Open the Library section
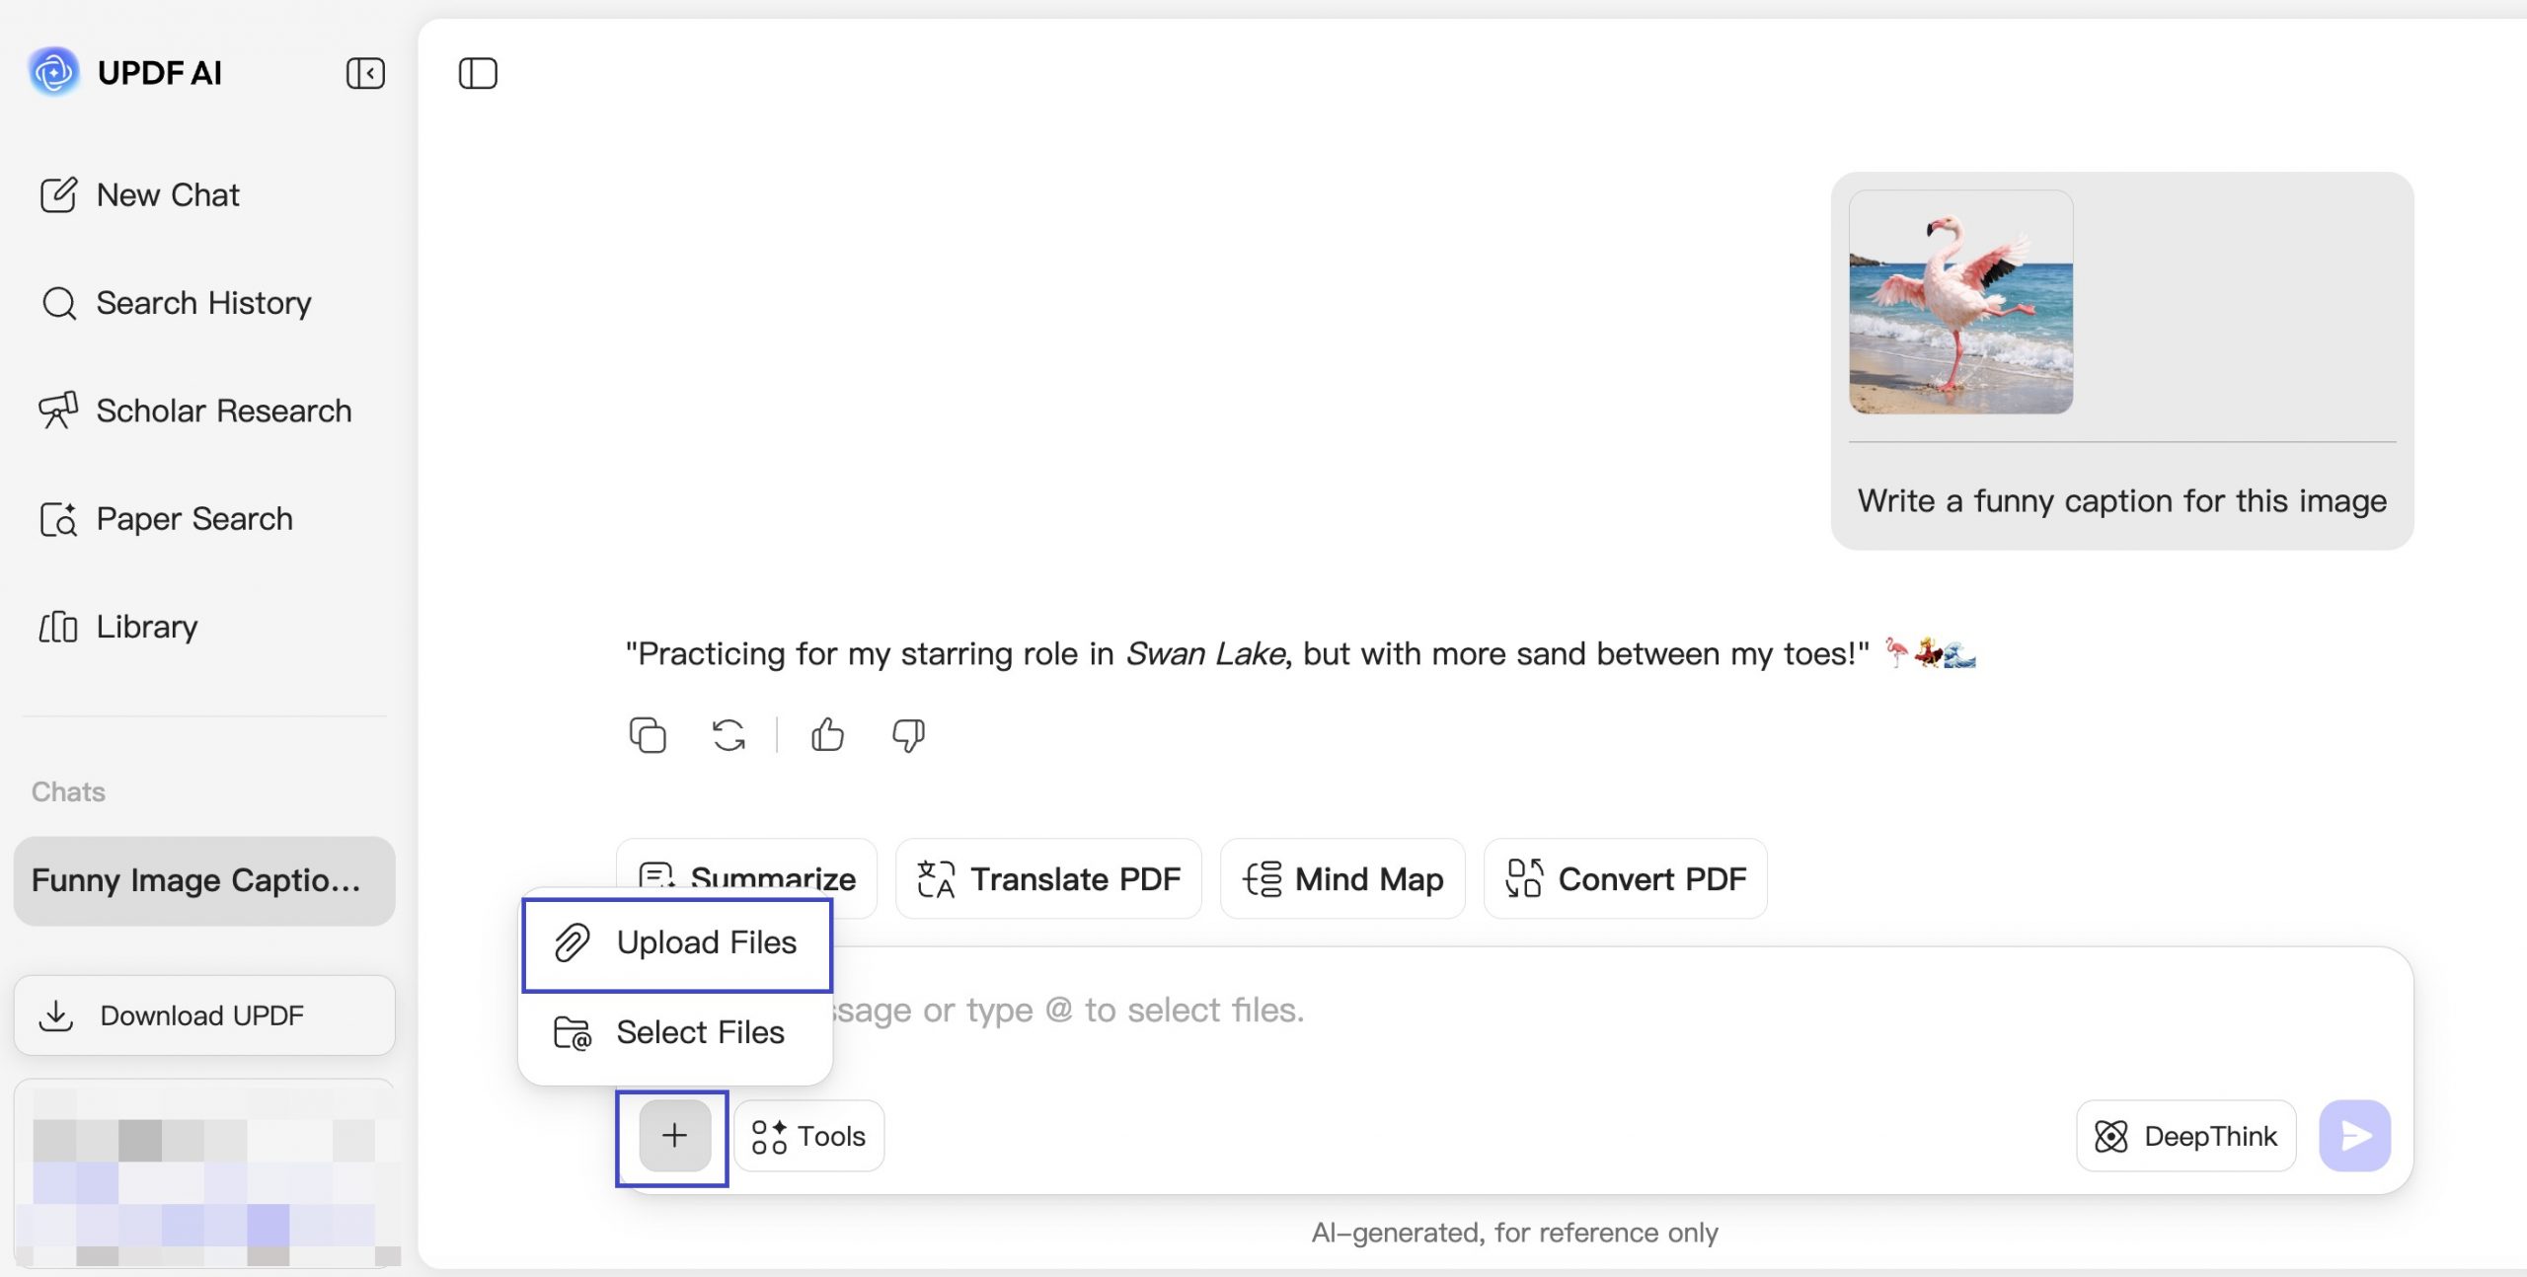Image resolution: width=2527 pixels, height=1277 pixels. 117,627
